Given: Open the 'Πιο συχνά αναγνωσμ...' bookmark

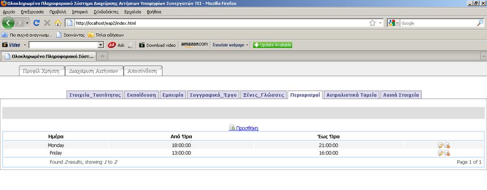Looking at the screenshot, I should 27,35.
